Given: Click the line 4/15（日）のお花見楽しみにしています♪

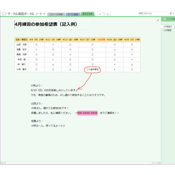Looking at the screenshot, I should click(x=54, y=90).
